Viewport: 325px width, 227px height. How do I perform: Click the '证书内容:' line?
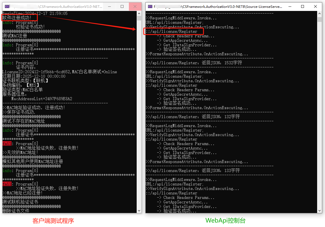26,67
